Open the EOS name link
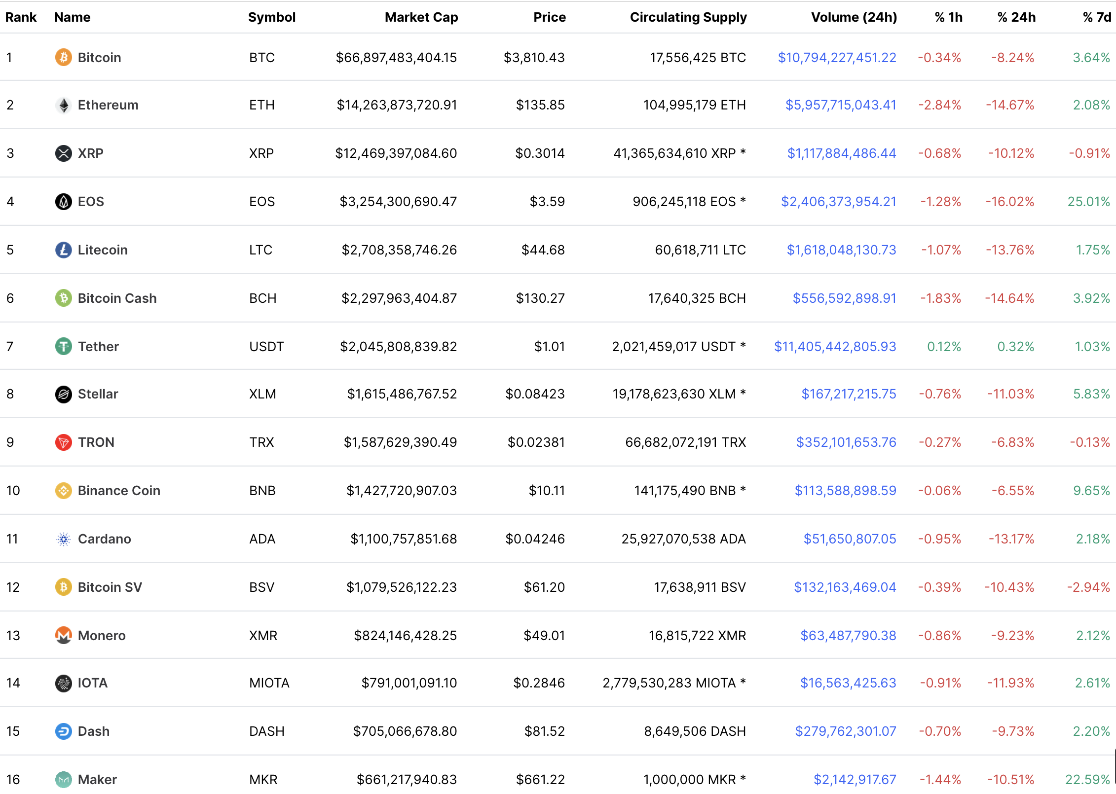The image size is (1116, 794). tap(91, 202)
